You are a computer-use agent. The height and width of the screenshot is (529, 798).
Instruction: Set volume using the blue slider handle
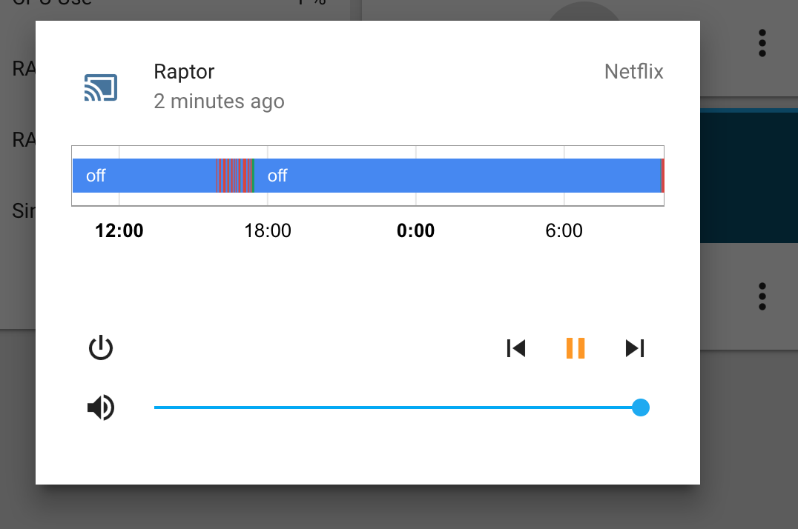640,407
